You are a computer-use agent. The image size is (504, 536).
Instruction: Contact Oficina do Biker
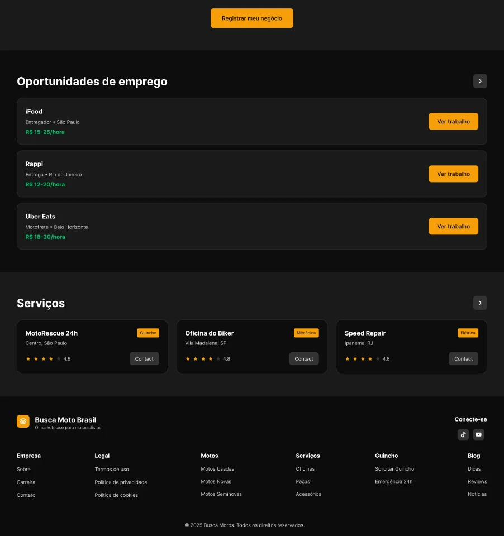pyautogui.click(x=304, y=358)
